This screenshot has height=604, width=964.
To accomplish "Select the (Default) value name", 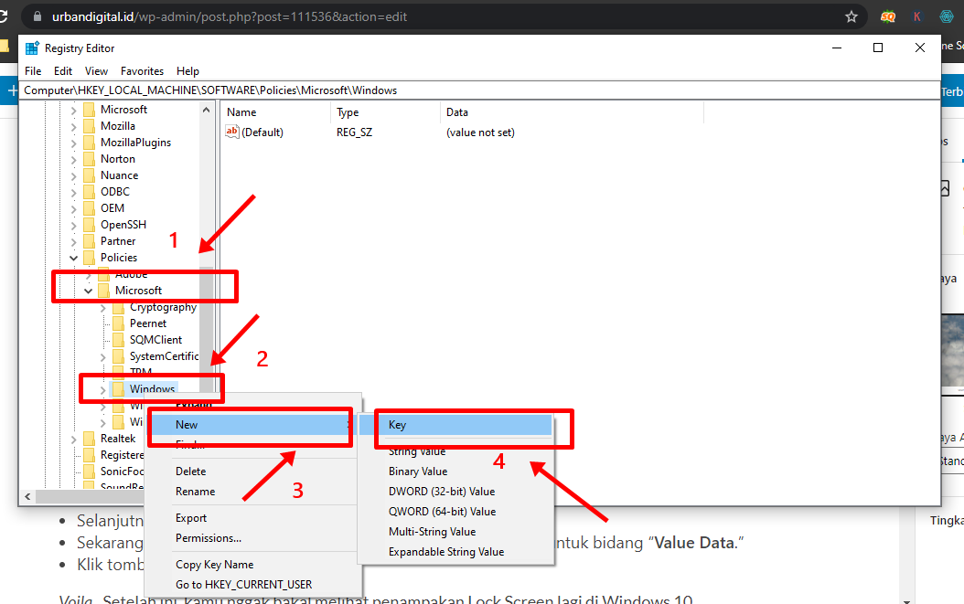I will (262, 132).
